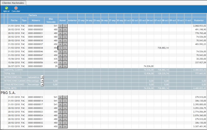Click the green Aplicar checkmark icon
This screenshot has width=207, height=130.
click(6, 8)
